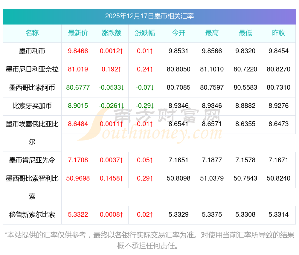The height and width of the screenshot is (255, 299).
Task: Click change amount 0.0012↑
Action: 111,51
